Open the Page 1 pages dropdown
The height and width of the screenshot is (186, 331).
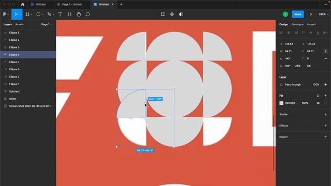[47, 24]
